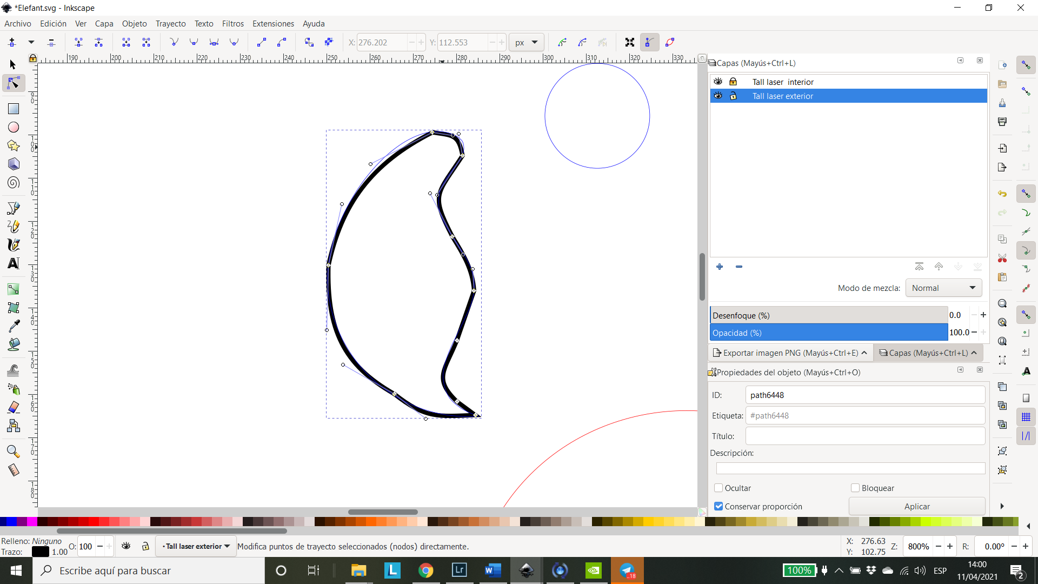Toggle visibility of Tall laser interior layer
Image resolution: width=1038 pixels, height=584 pixels.
click(718, 81)
